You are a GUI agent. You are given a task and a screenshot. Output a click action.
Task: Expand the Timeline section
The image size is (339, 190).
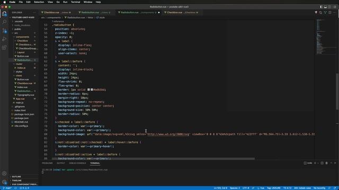(x=16, y=180)
